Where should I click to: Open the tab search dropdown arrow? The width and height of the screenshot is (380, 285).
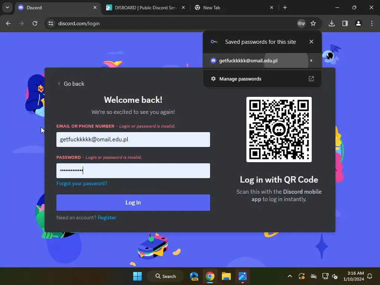[7, 7]
